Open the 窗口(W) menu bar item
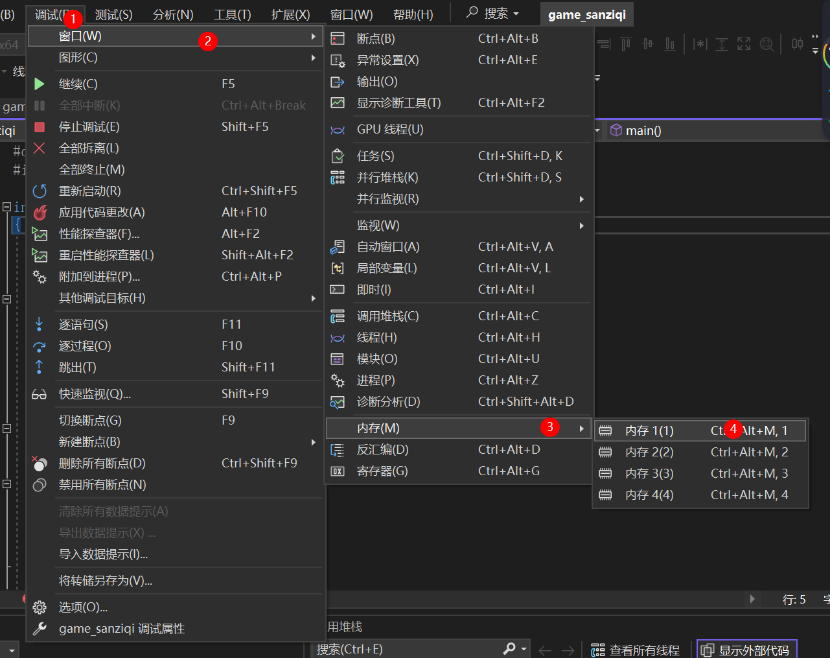Viewport: 830px width, 658px height. (x=352, y=14)
